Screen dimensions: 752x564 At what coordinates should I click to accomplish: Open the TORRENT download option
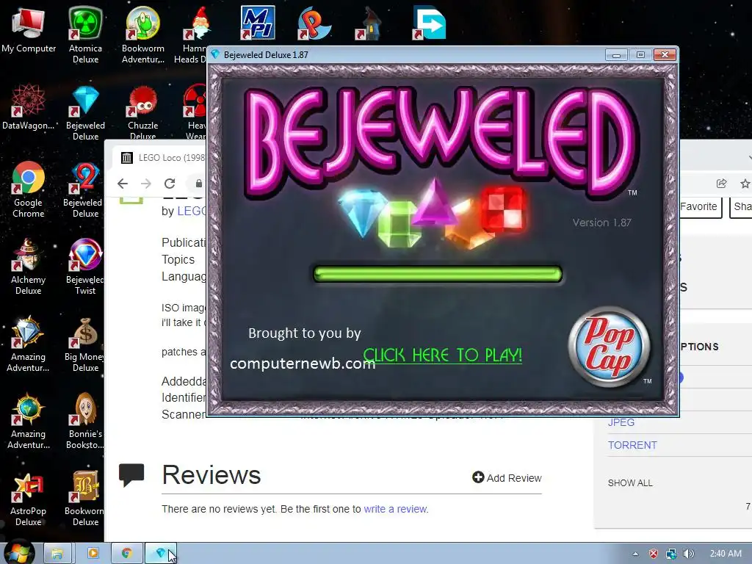coord(632,445)
